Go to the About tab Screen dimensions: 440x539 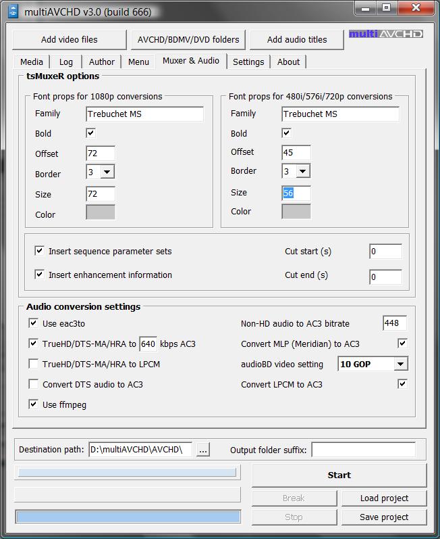(x=288, y=62)
